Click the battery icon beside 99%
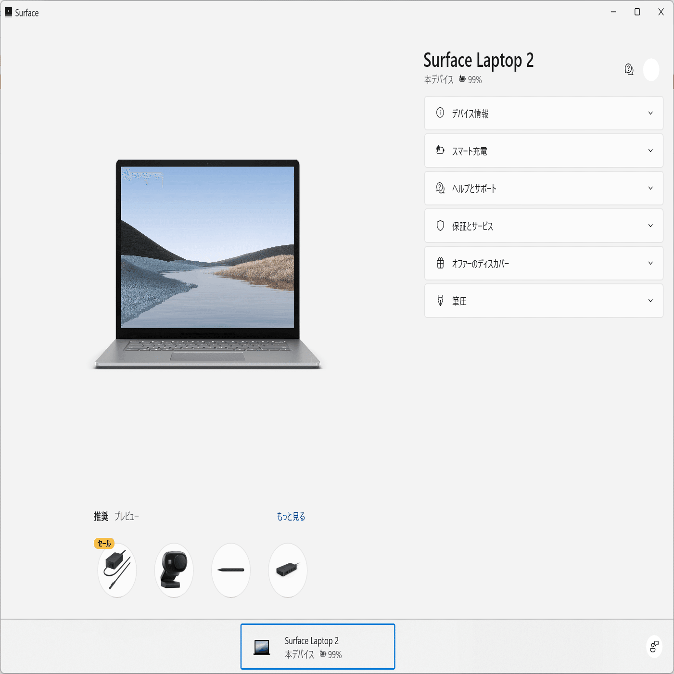 462,79
